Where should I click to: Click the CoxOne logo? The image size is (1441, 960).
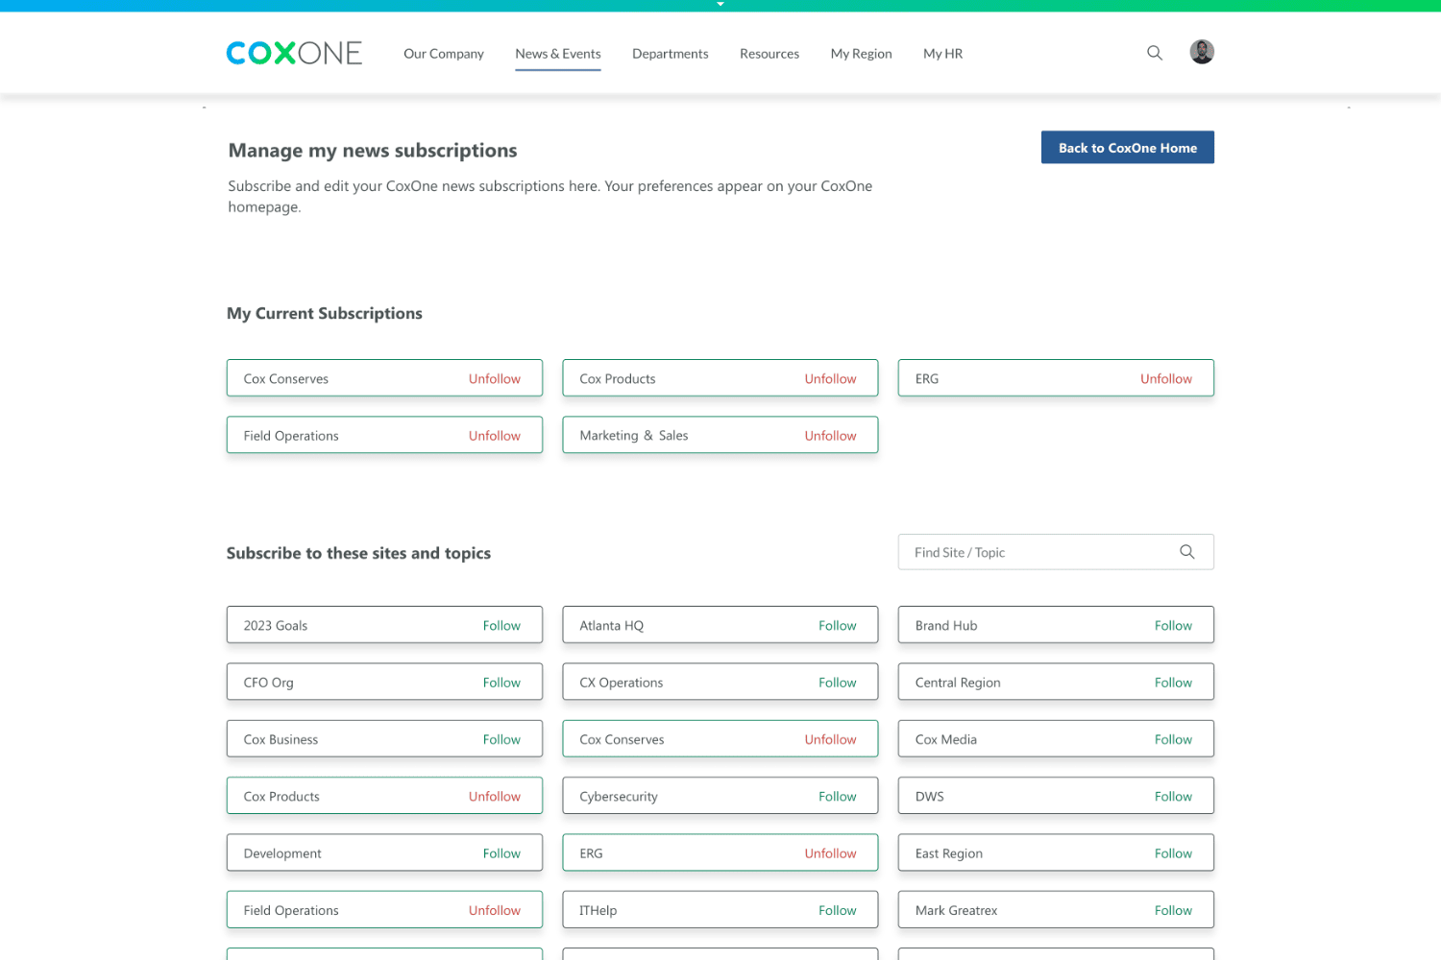tap(294, 53)
